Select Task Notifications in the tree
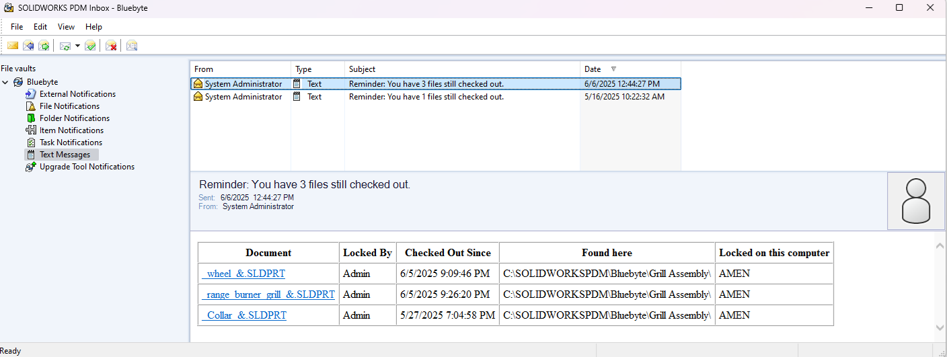 click(x=71, y=143)
